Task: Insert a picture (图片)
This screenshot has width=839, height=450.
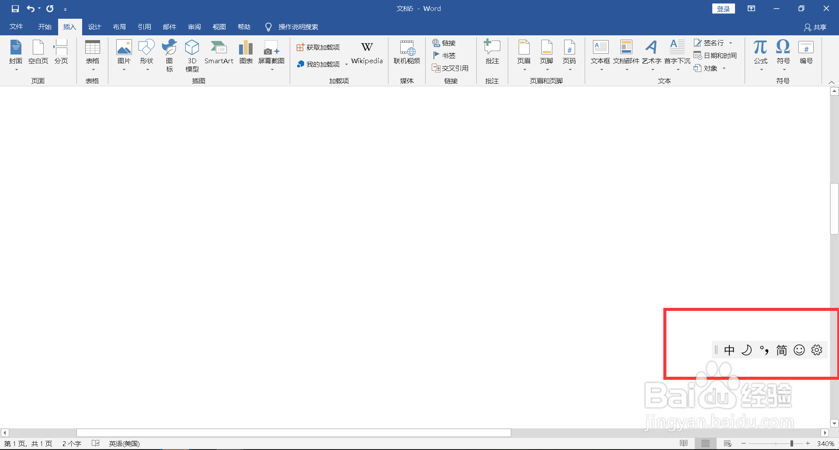Action: (x=124, y=55)
